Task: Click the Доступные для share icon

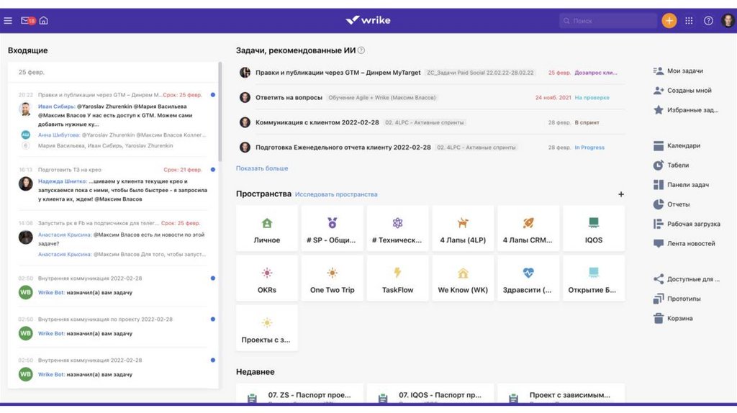Action: (x=659, y=279)
